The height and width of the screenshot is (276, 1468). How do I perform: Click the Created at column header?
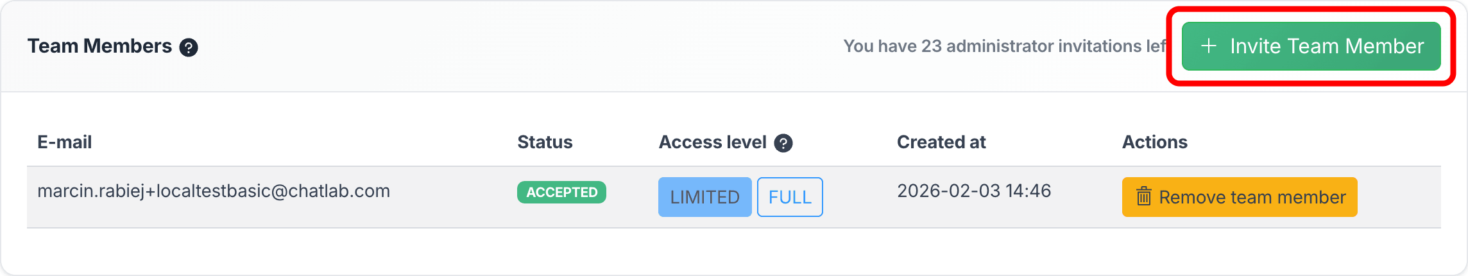point(941,142)
